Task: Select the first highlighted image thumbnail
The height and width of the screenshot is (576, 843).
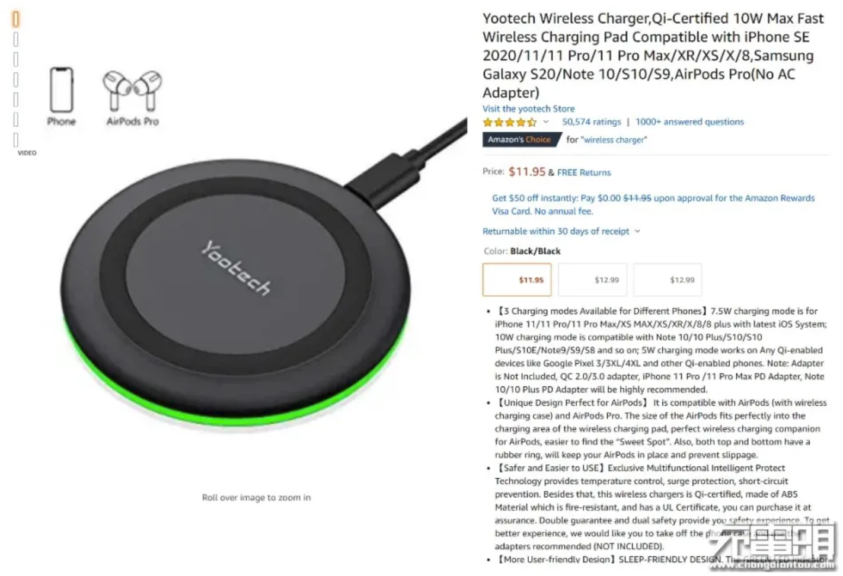Action: point(16,20)
